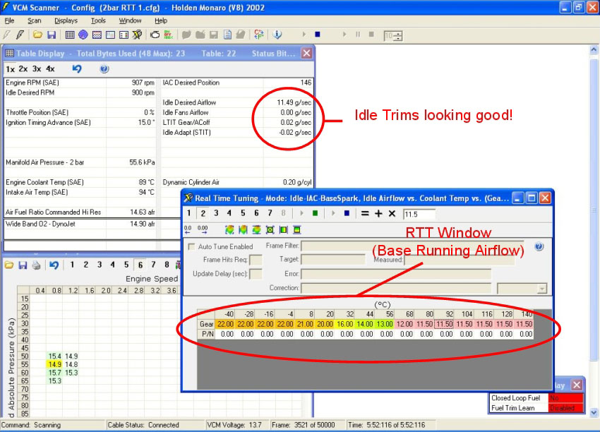Set Table Display zoom to 4x
Screen dimensions: 600x432
click(x=50, y=69)
